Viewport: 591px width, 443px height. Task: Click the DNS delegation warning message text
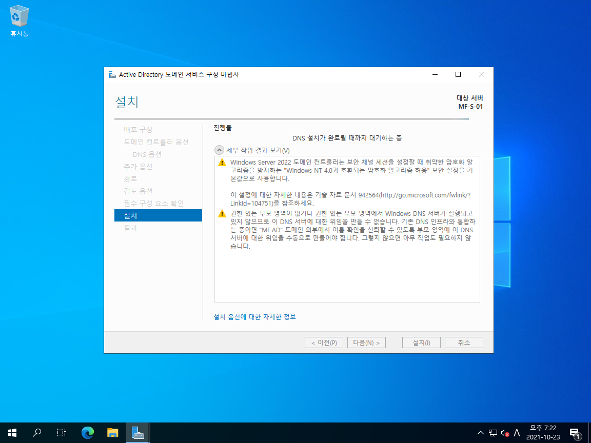[x=353, y=230]
